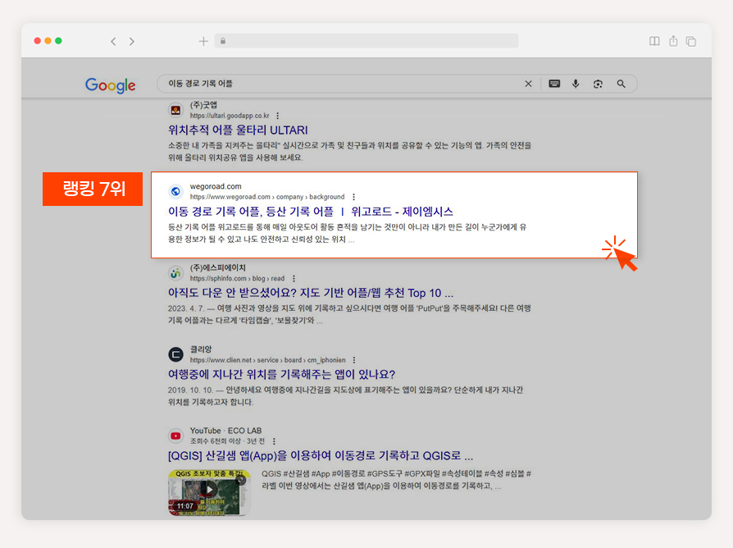Viewport: 733px width, 548px height.
Task: Click the 클리앙 site favicon
Action: coord(175,354)
